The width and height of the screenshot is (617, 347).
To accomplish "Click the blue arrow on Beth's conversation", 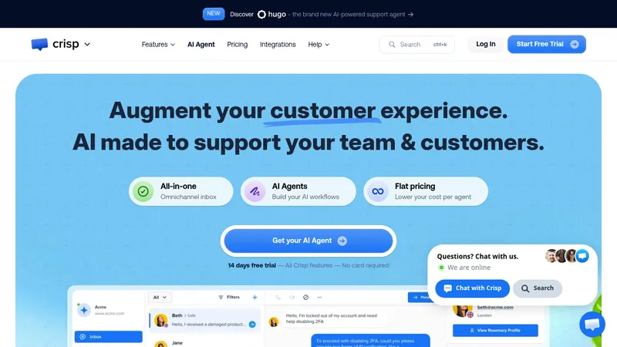I will (x=252, y=325).
